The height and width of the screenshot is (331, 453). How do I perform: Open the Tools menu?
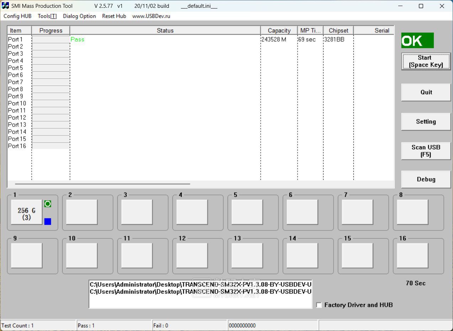coord(47,16)
